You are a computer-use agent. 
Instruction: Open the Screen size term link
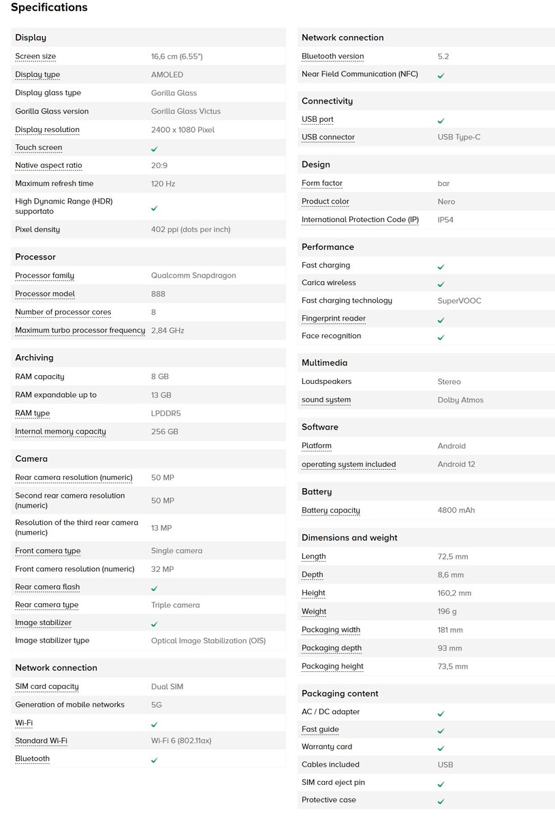tap(35, 57)
